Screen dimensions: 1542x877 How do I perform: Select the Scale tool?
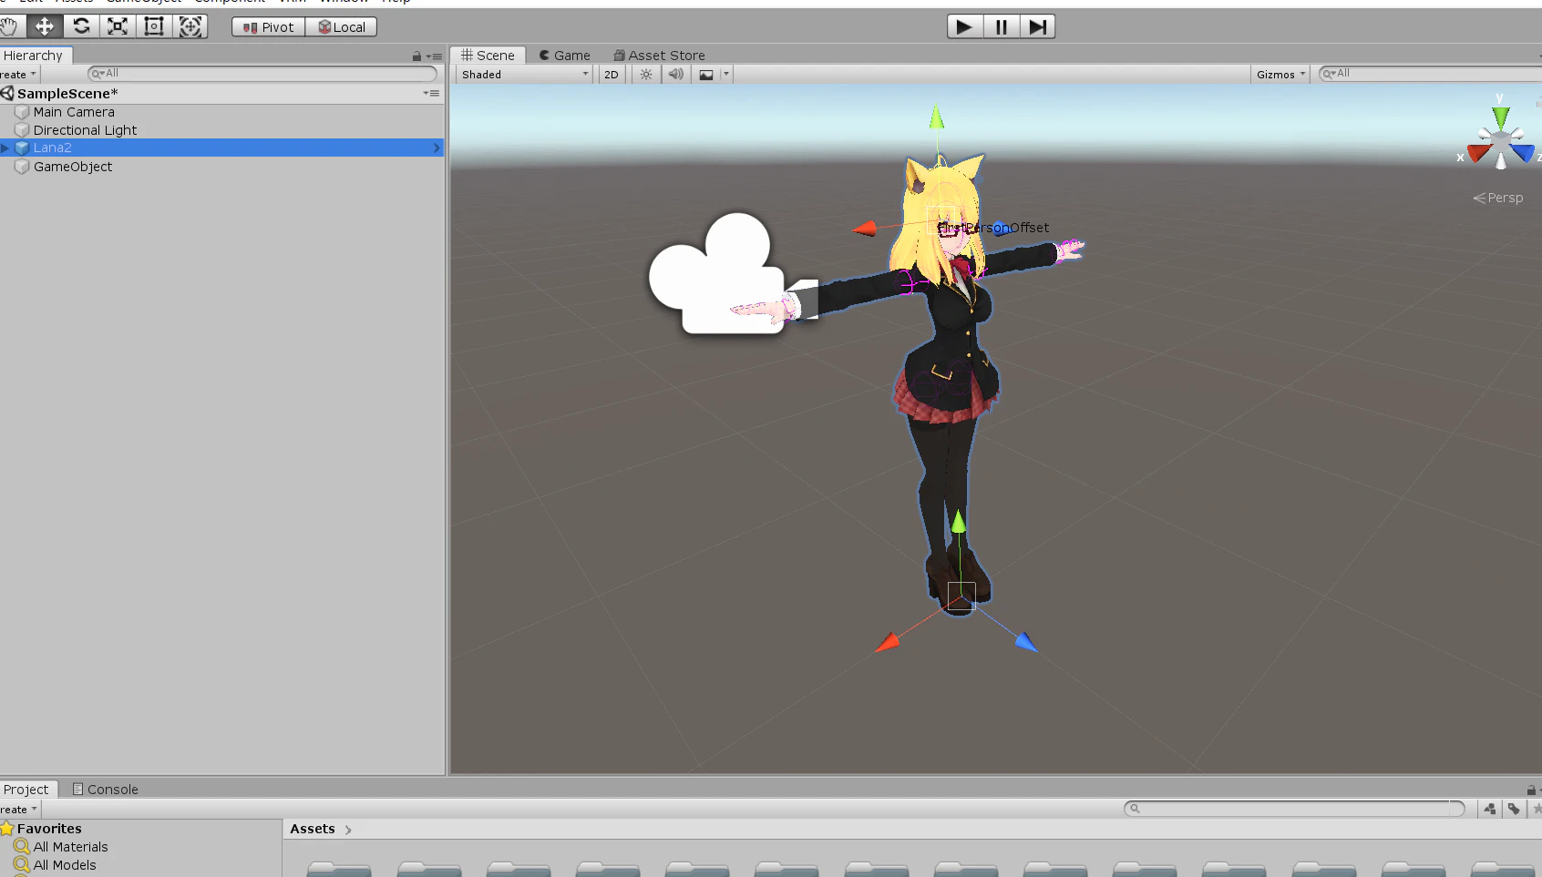point(118,26)
